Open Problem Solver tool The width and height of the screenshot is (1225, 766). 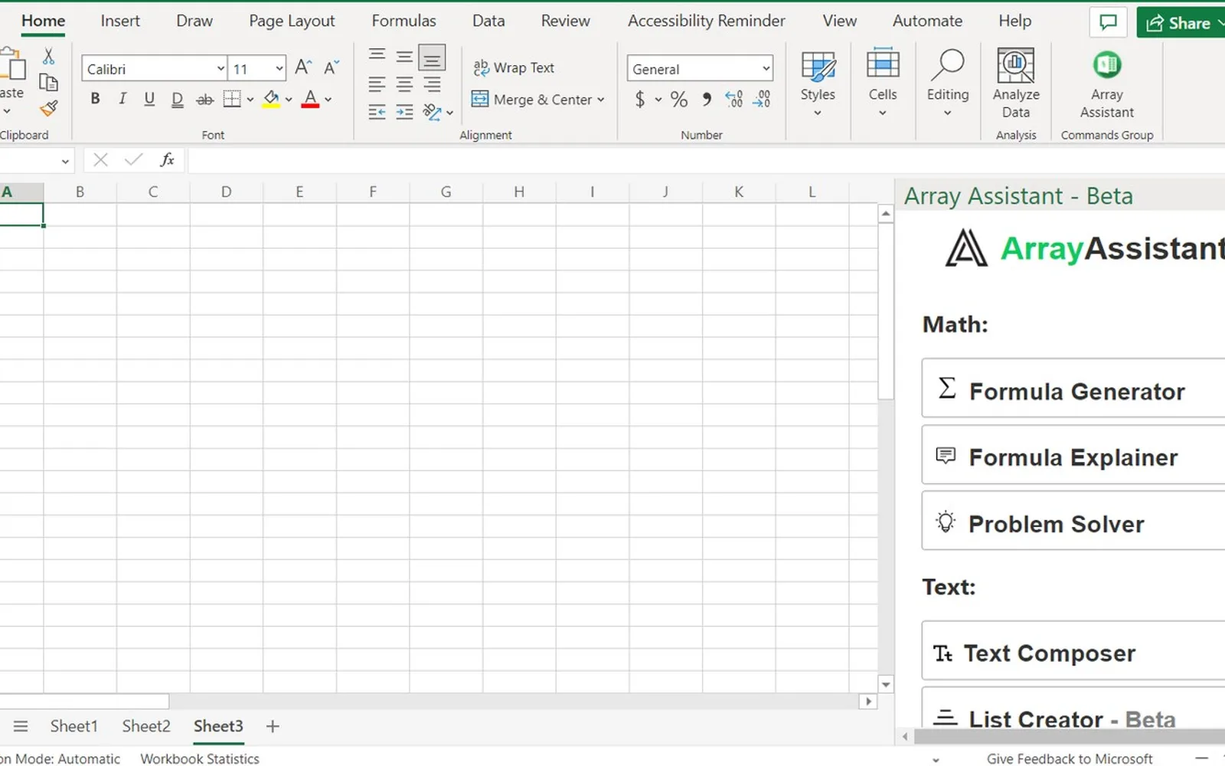click(x=1073, y=521)
